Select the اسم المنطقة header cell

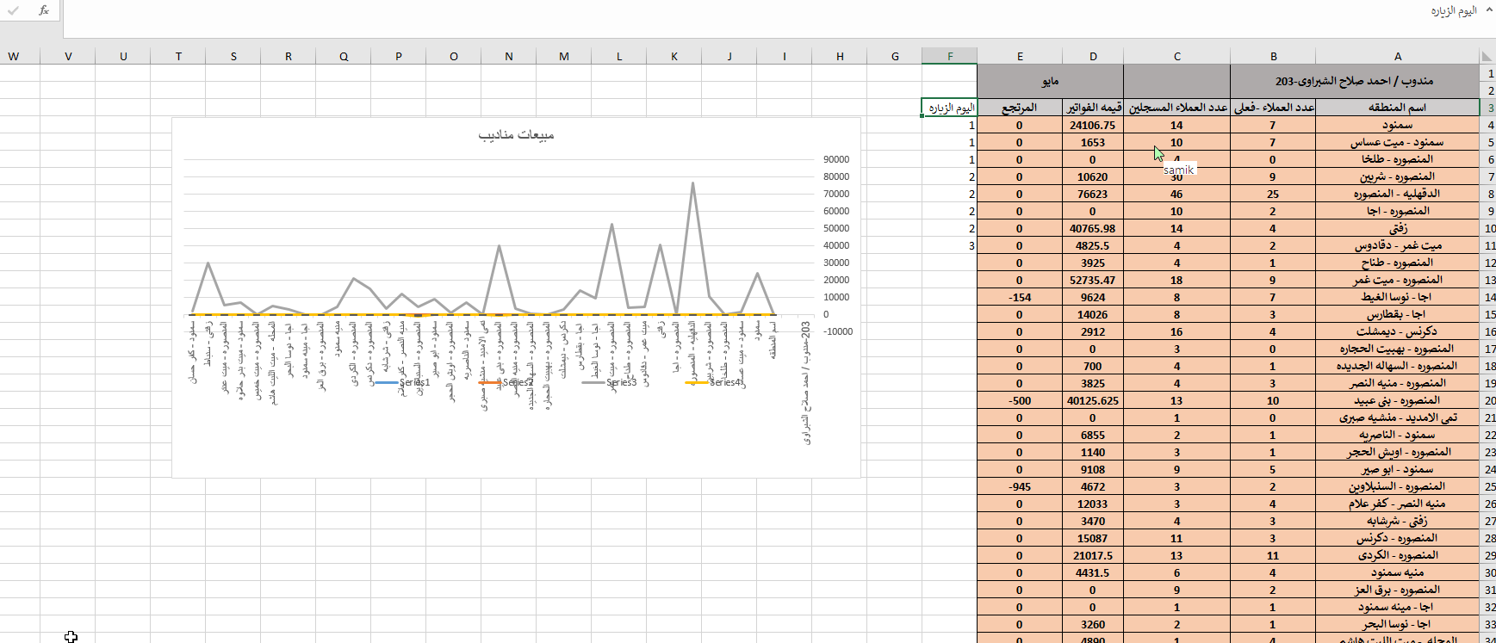click(1398, 108)
